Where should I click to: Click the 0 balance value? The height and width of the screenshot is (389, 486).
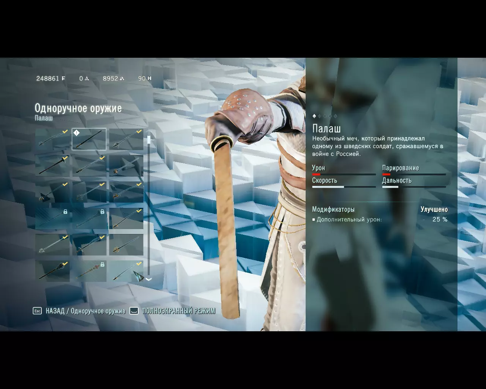click(x=81, y=79)
